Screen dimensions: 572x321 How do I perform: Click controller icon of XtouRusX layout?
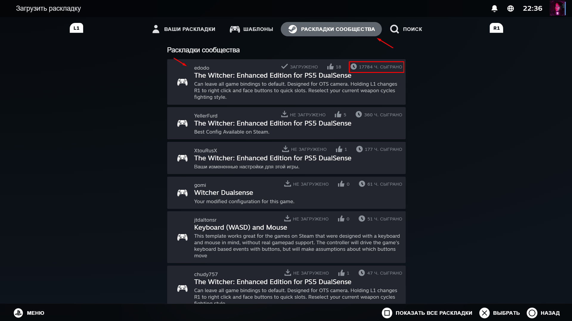pos(182,158)
